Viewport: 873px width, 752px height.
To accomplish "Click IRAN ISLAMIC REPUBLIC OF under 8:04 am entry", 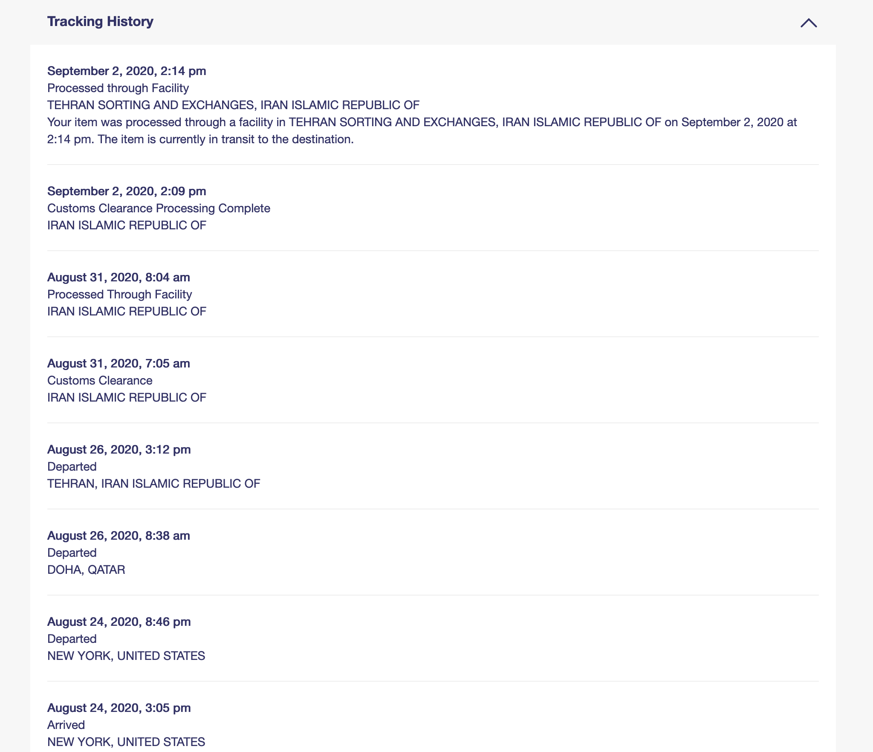I will coord(127,311).
